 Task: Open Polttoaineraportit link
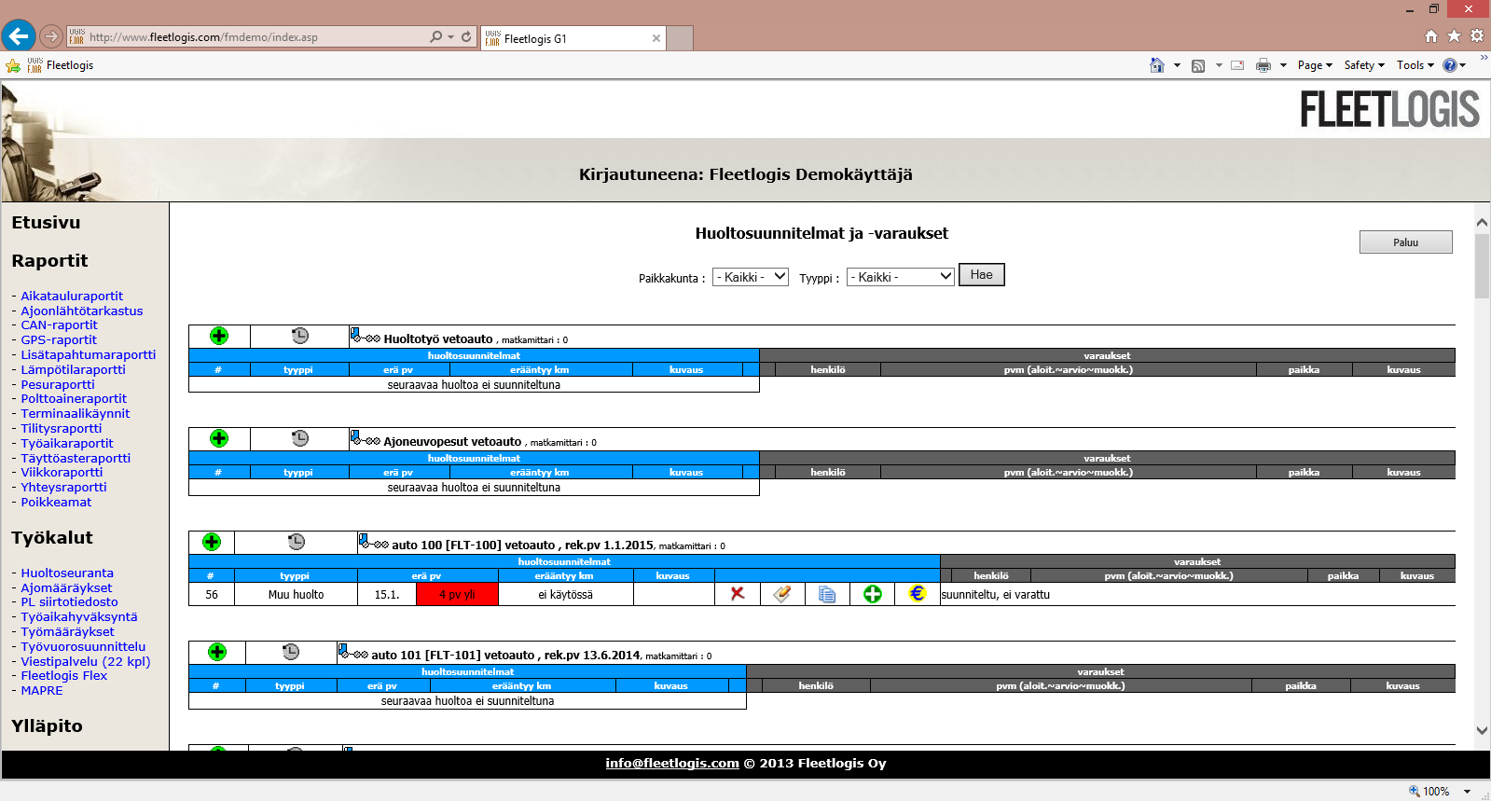[74, 398]
